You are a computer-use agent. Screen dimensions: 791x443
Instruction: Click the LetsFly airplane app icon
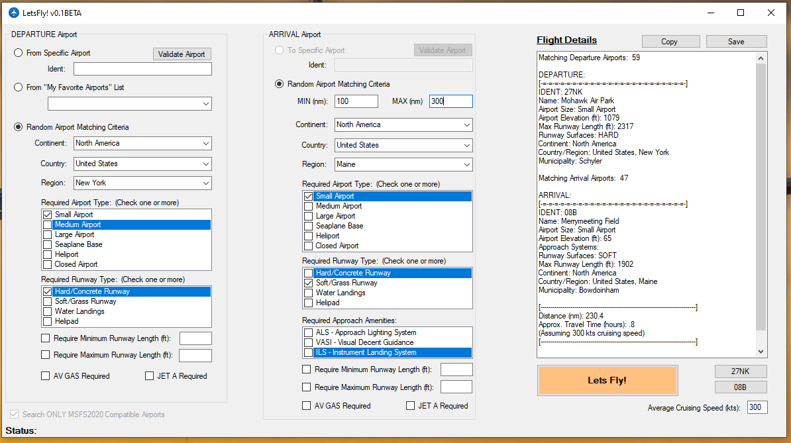(x=14, y=13)
